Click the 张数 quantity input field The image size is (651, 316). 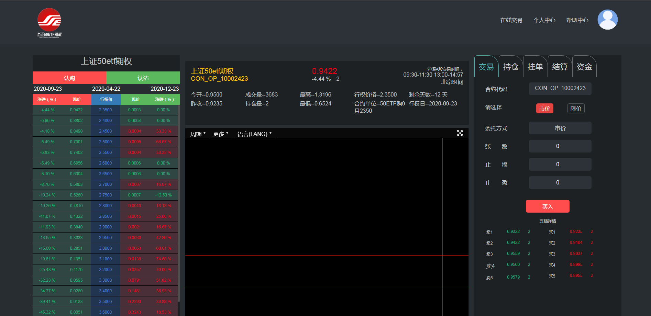point(560,146)
